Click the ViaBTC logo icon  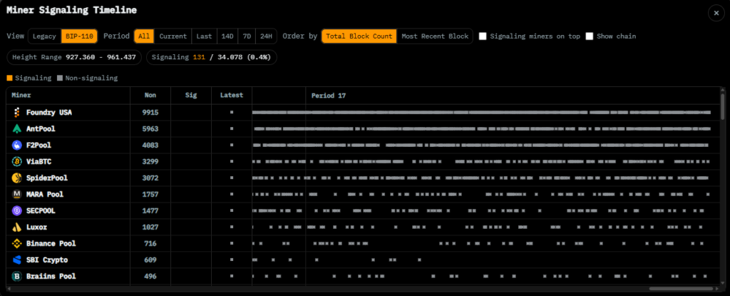(x=17, y=162)
